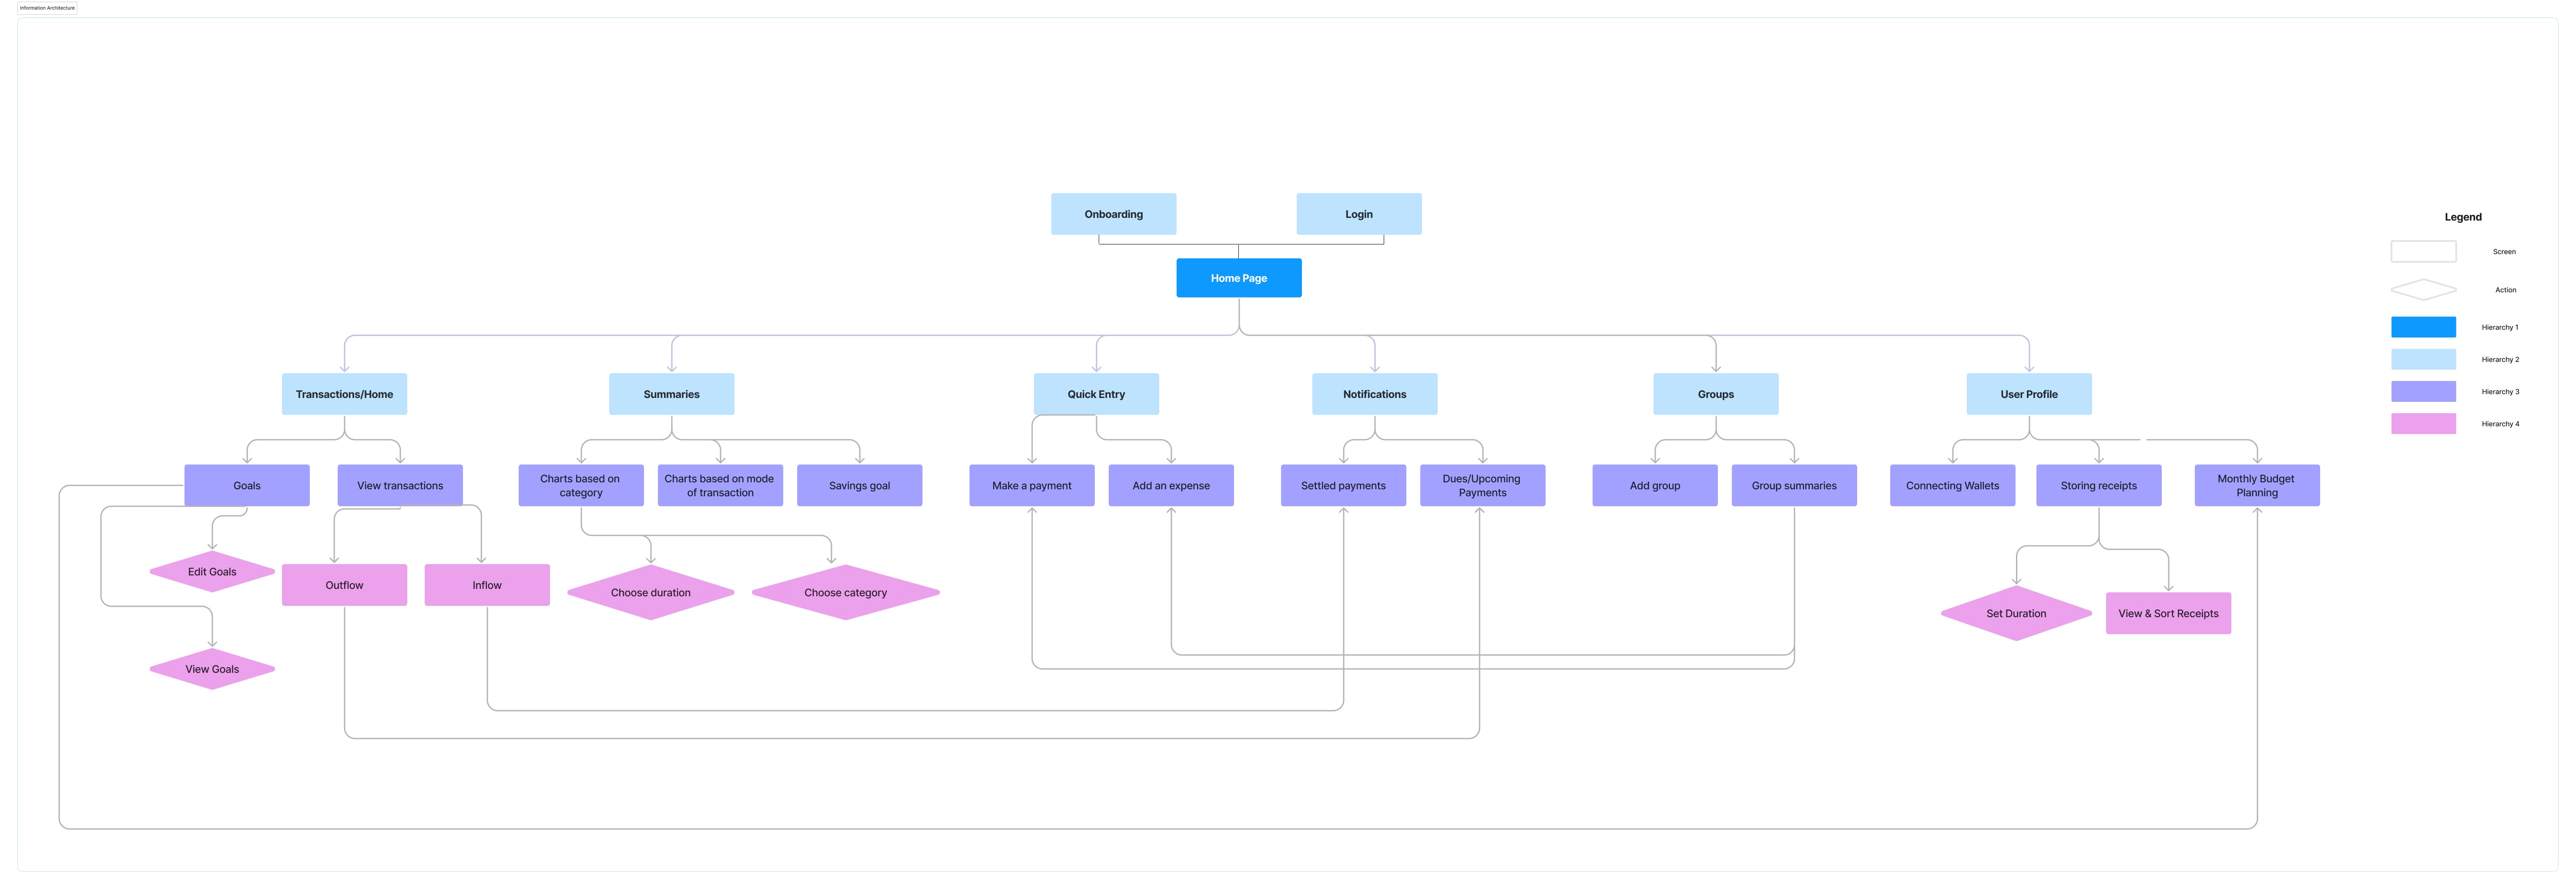Select the Notifications node
The height and width of the screenshot is (889, 2576).
[x=1374, y=394]
